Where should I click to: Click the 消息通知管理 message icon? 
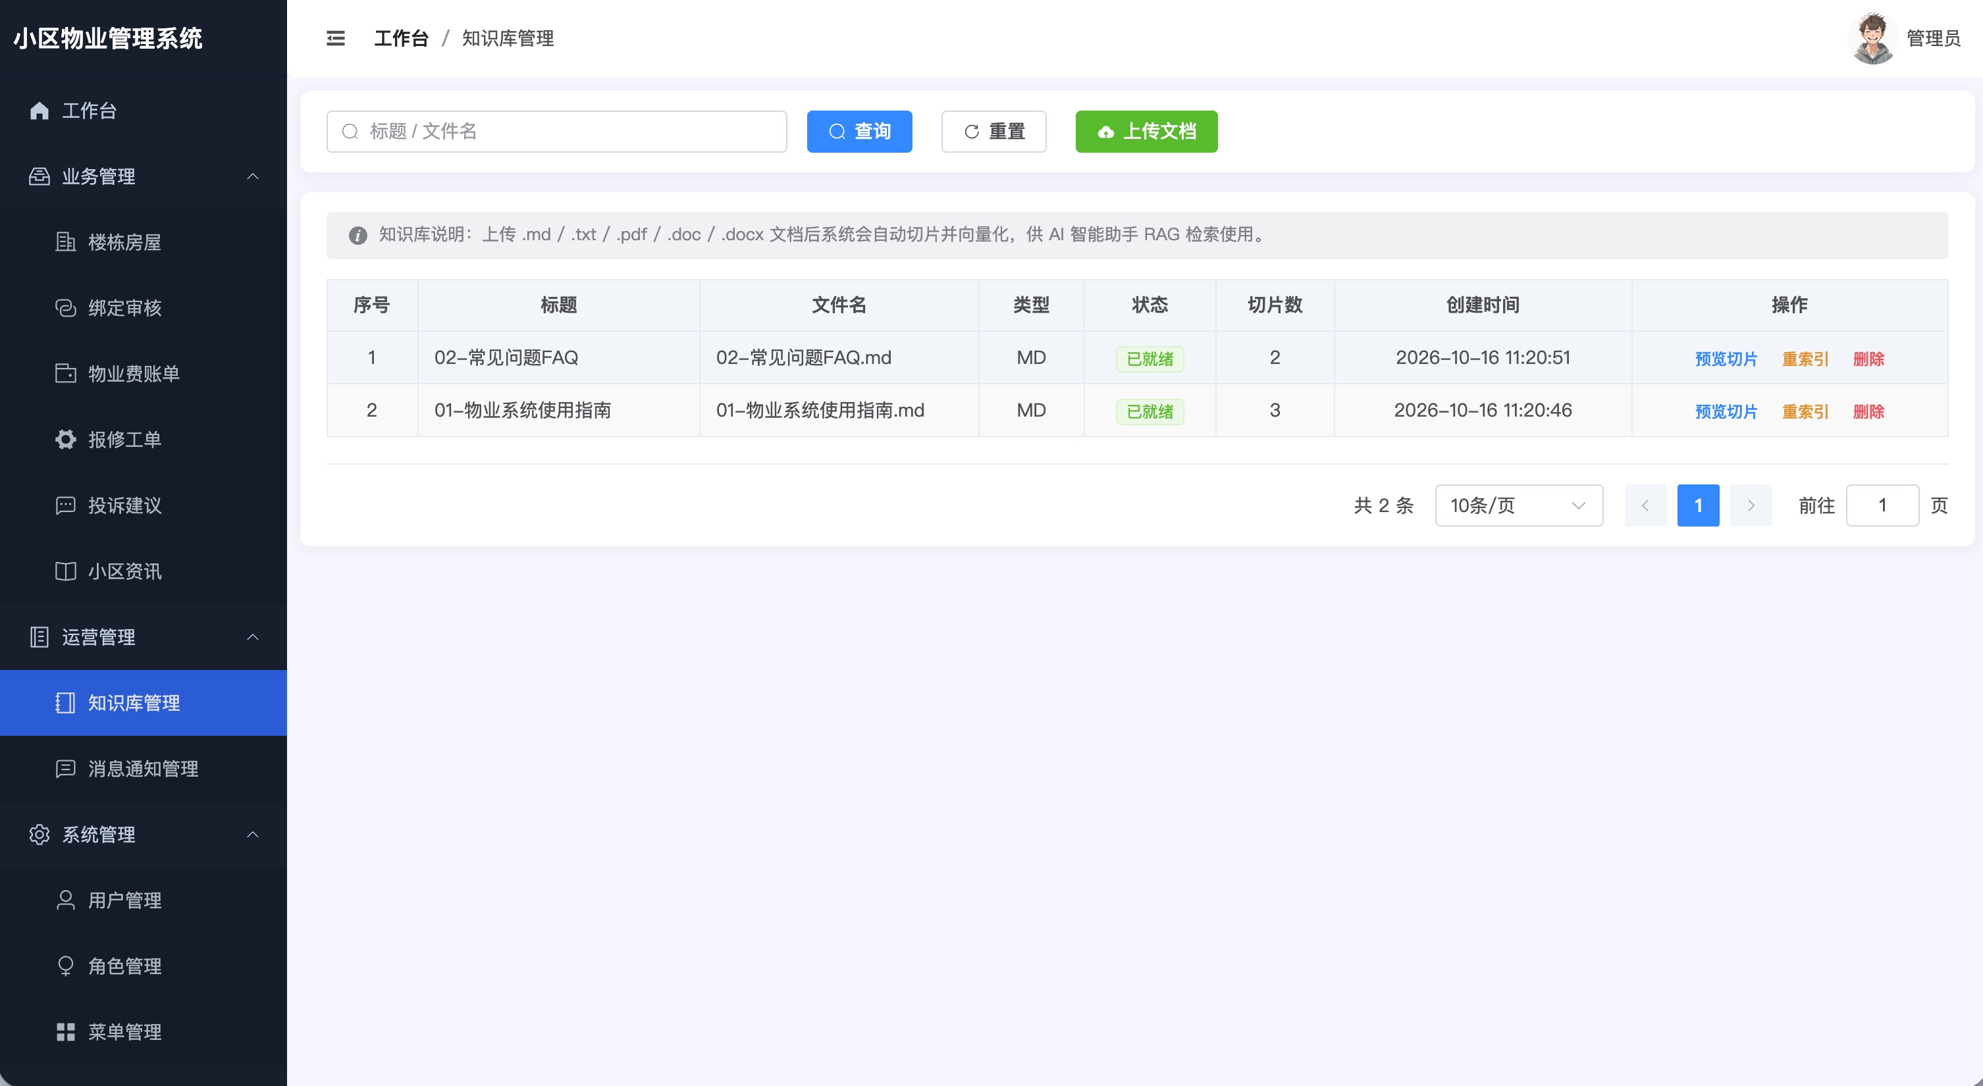click(65, 768)
